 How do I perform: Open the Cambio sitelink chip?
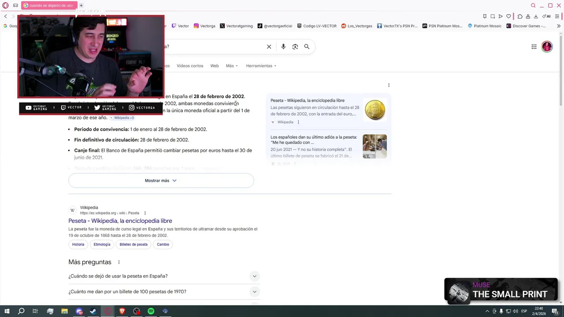tap(163, 244)
